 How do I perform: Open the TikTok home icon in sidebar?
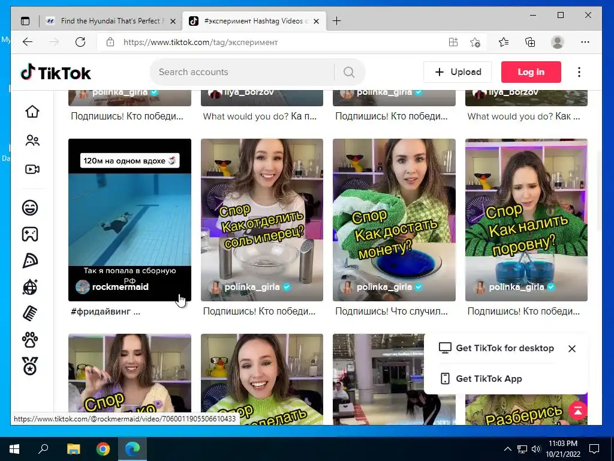[x=32, y=112]
